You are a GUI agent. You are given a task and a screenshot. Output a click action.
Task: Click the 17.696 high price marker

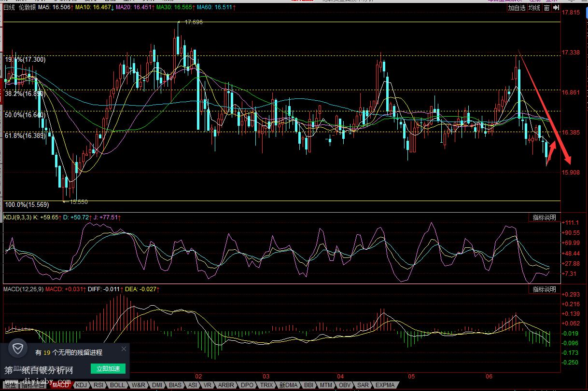tap(193, 22)
